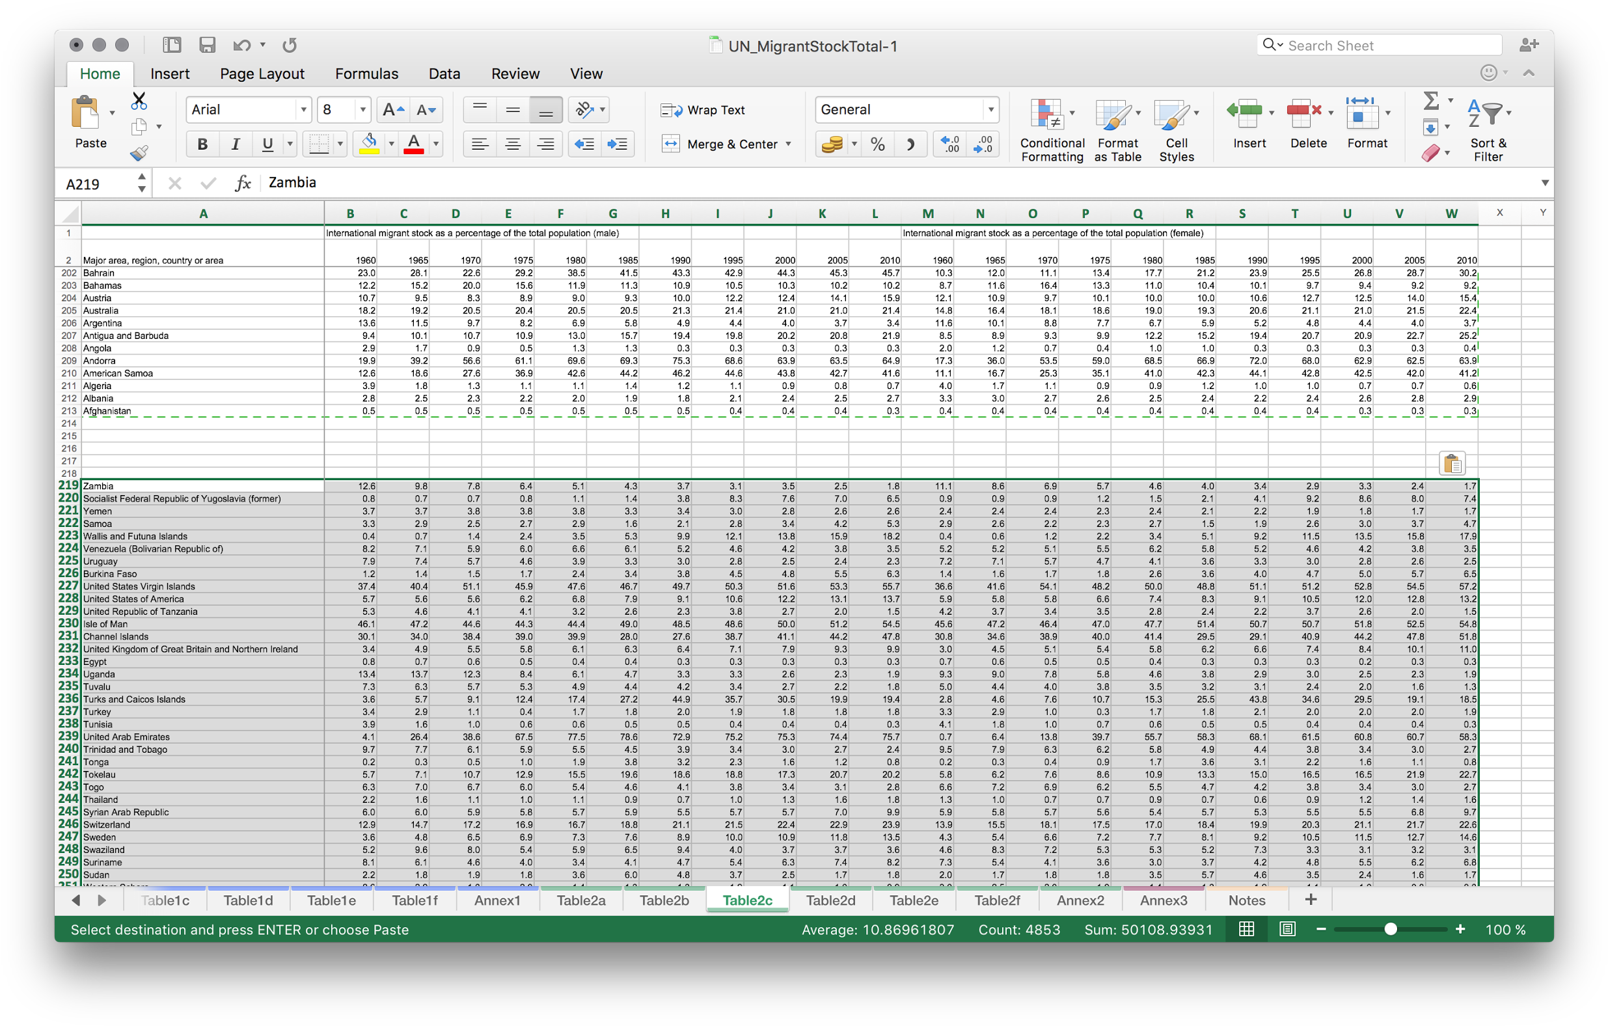
Task: Open the General number format dropdown
Action: (991, 109)
